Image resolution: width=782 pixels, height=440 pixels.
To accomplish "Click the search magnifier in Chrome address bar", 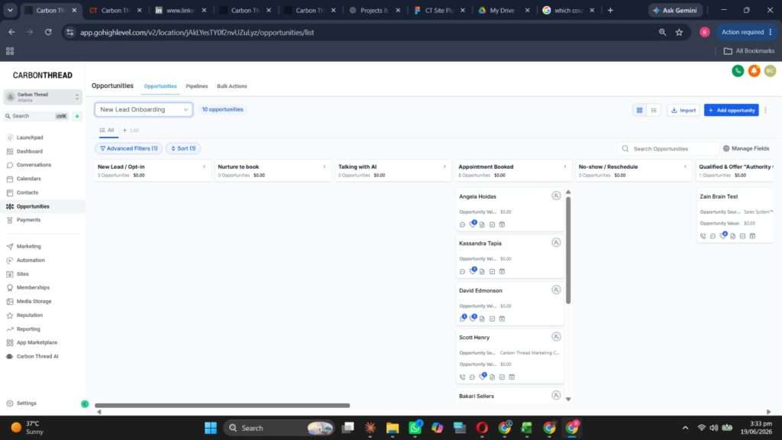I will (662, 32).
